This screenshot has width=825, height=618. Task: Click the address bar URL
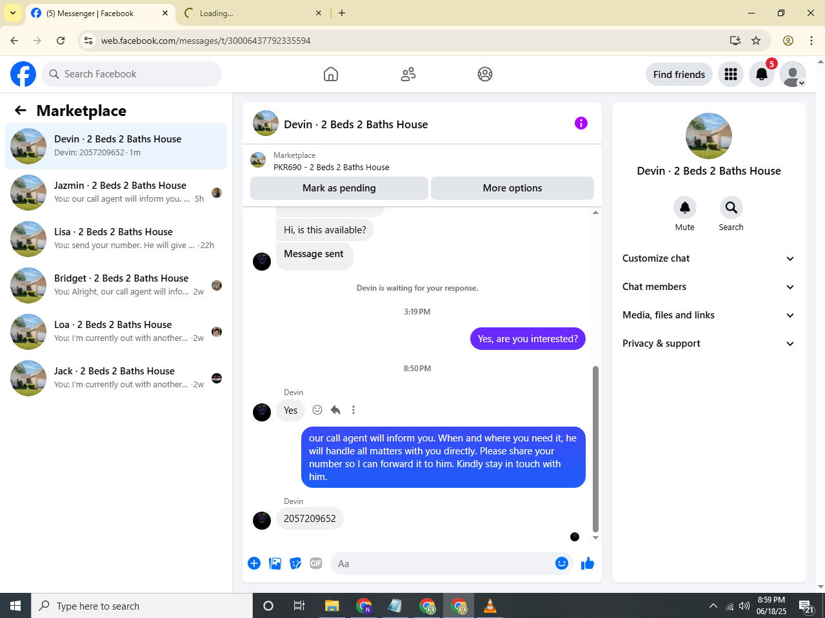206,41
